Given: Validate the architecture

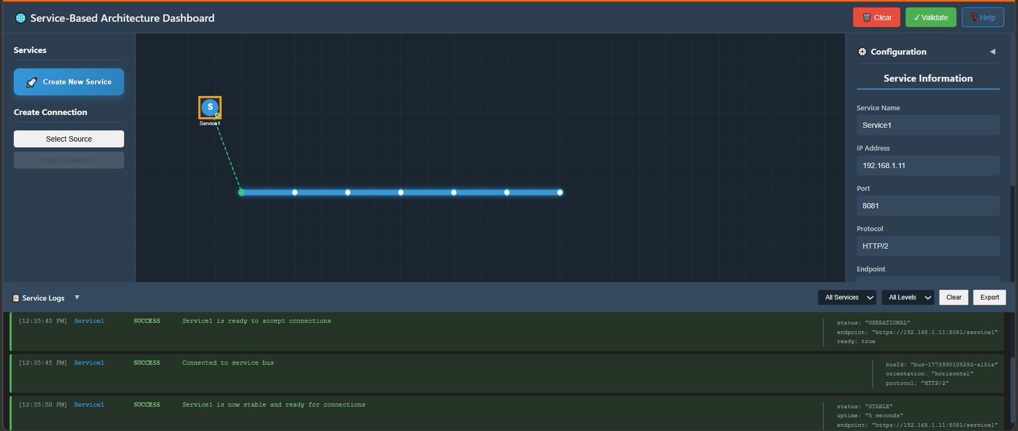Looking at the screenshot, I should 931,17.
